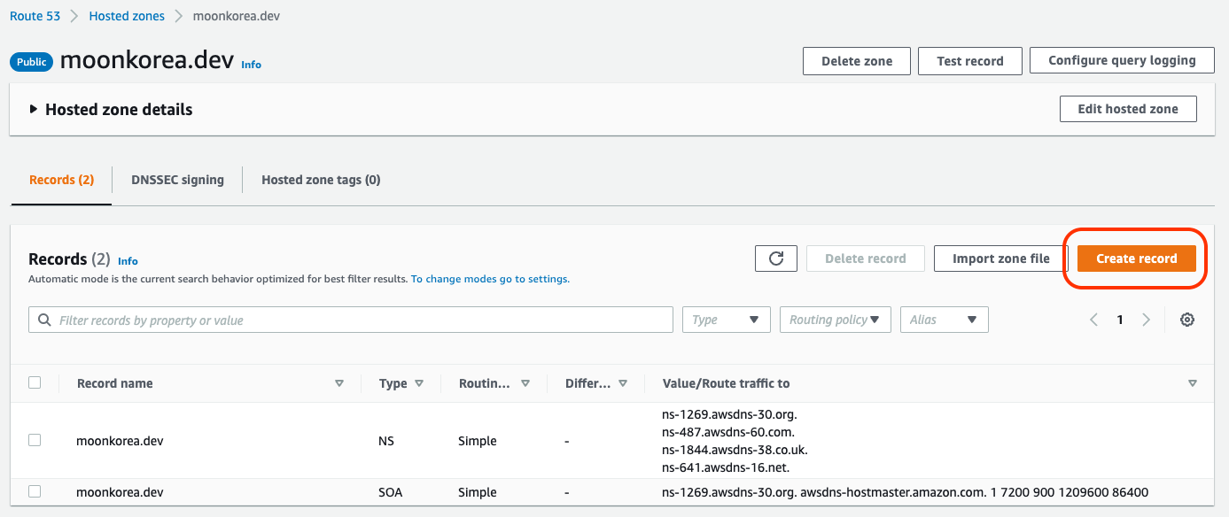
Task: Click the refresh records icon button
Action: click(776, 258)
